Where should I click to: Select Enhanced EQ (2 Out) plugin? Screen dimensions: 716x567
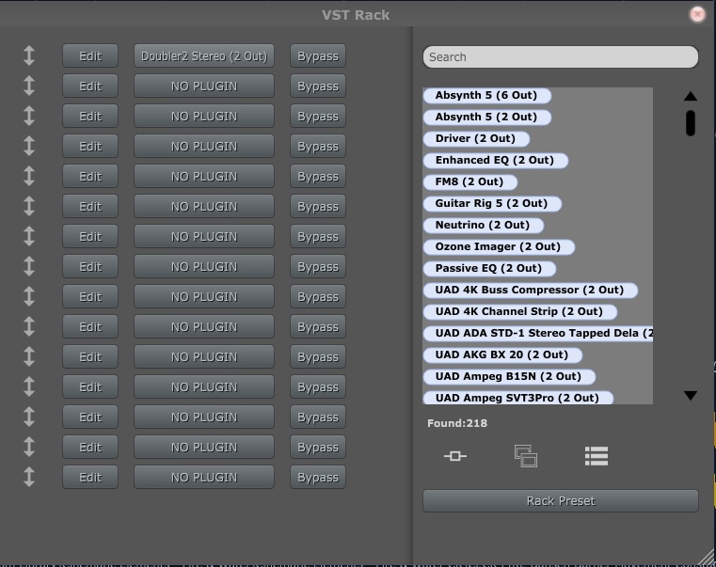[x=496, y=160]
